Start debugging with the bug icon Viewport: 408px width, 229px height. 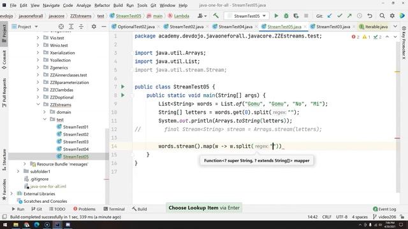coord(286,16)
